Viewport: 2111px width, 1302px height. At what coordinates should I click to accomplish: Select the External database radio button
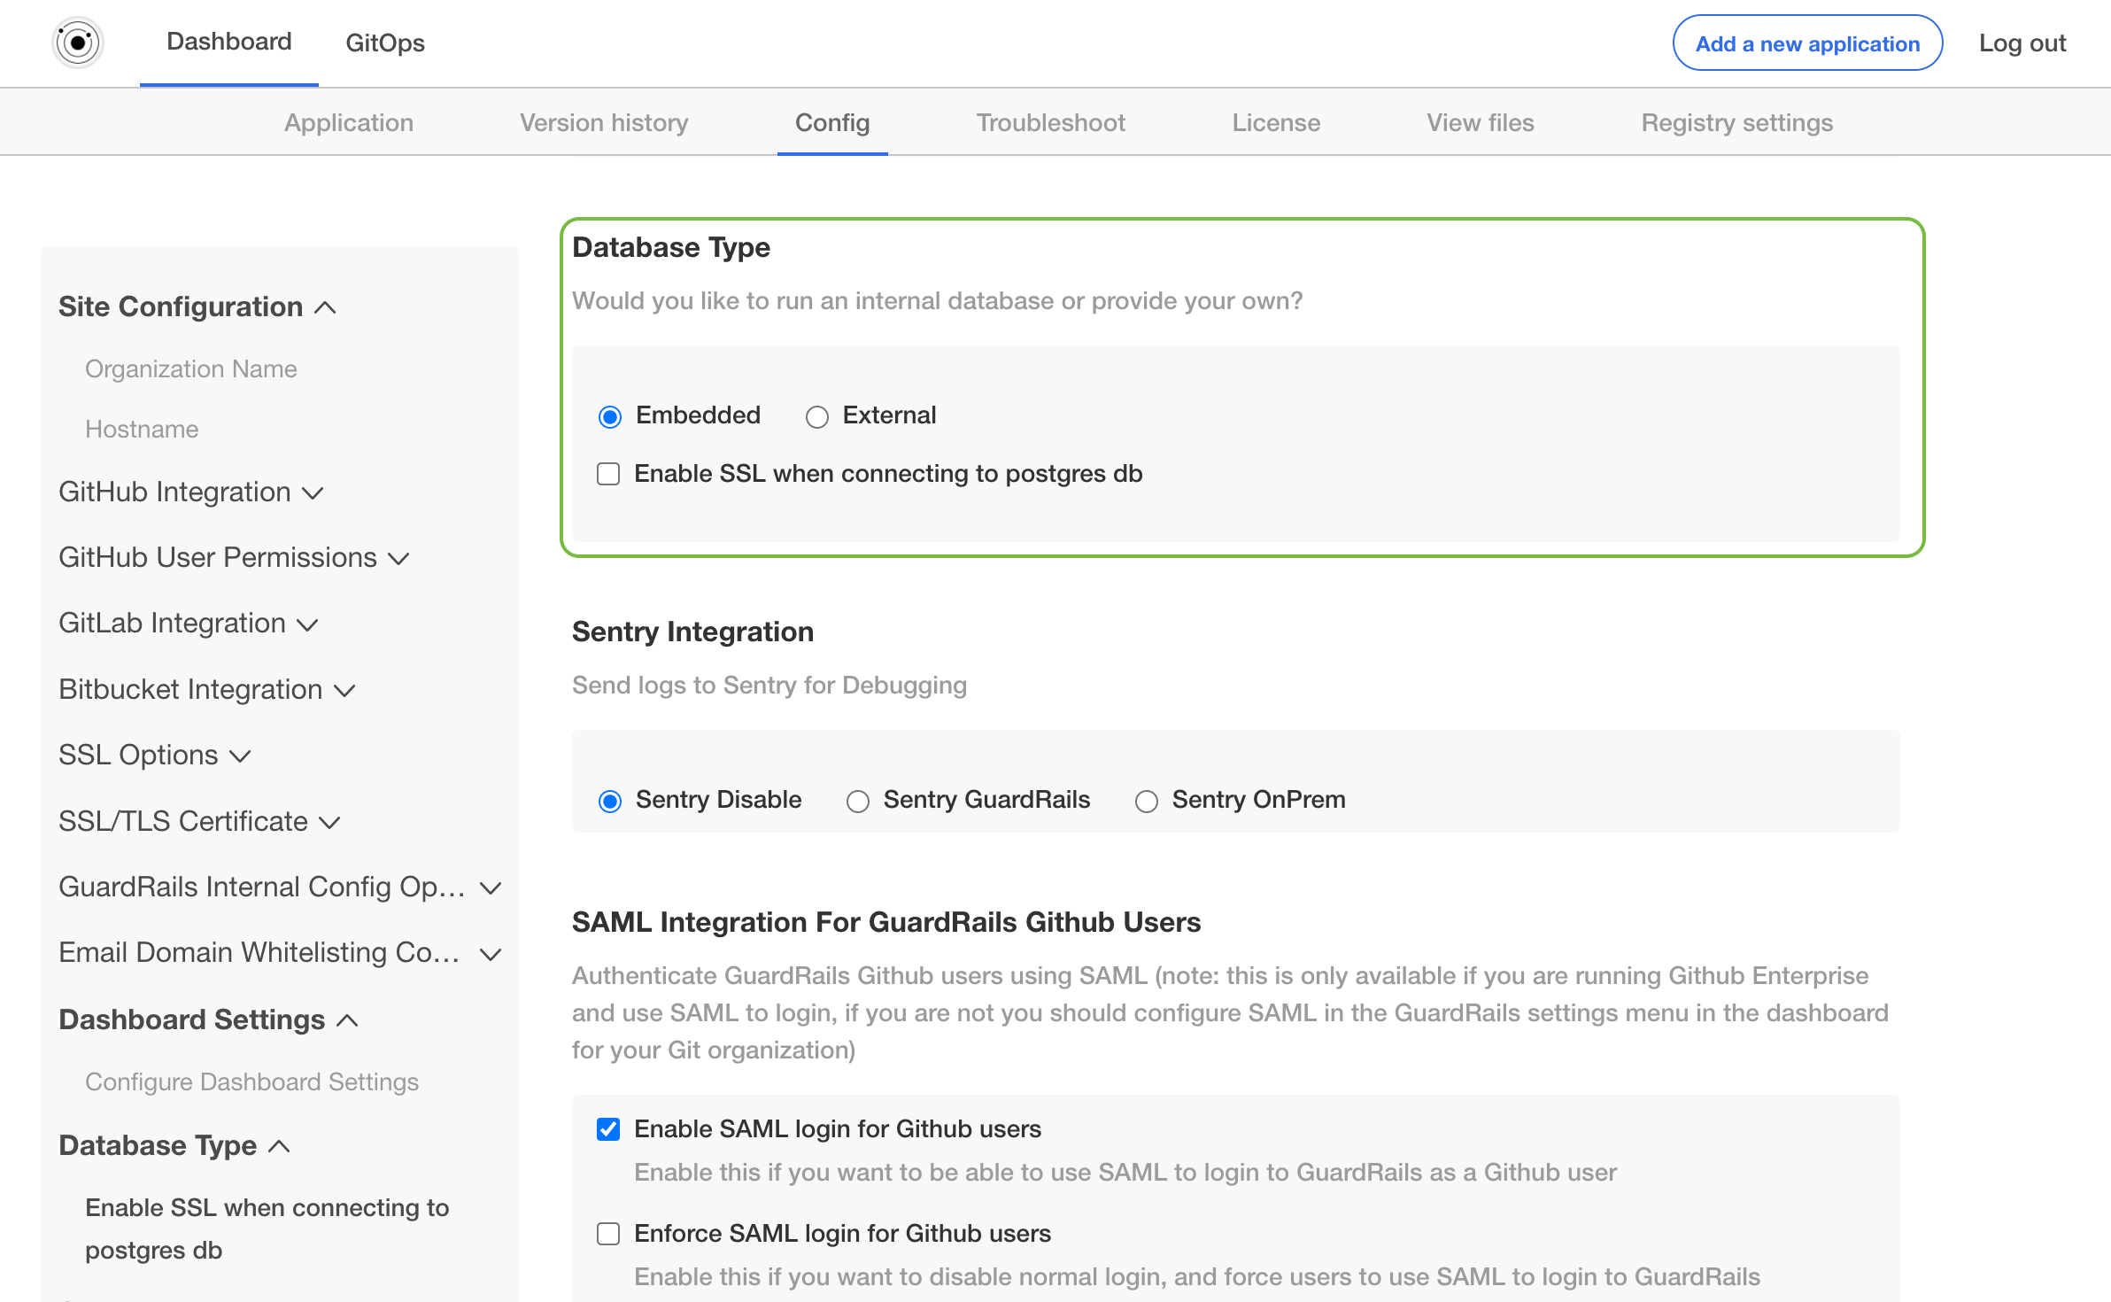[817, 416]
